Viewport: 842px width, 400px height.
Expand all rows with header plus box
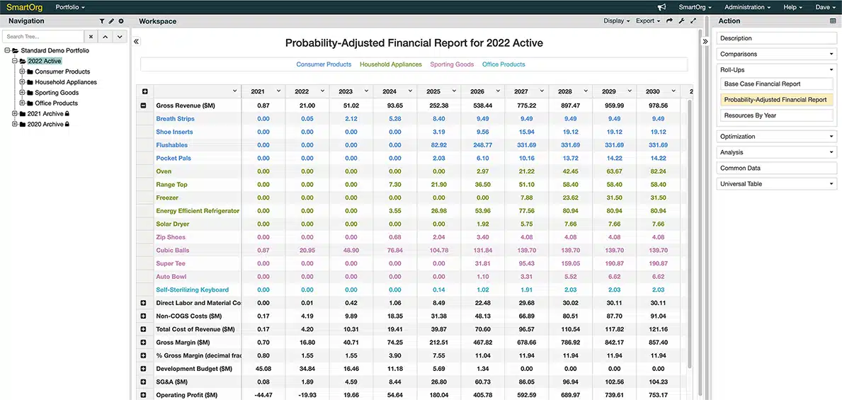pyautogui.click(x=145, y=91)
